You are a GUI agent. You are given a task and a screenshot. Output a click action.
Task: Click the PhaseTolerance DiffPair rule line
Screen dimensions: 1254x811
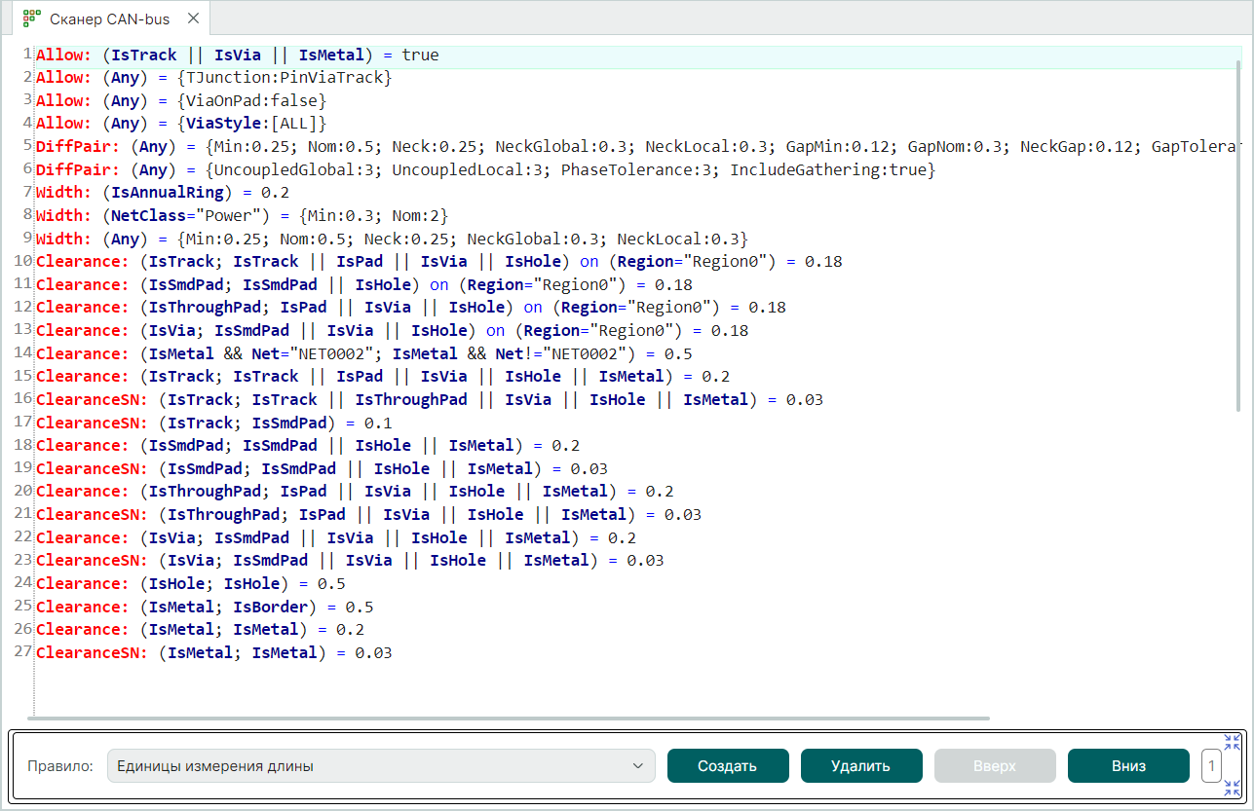pyautogui.click(x=485, y=169)
